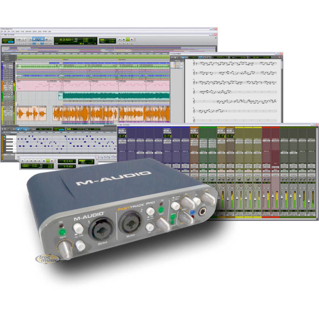Start playback with Edit window green Play button
This screenshot has width=319, height=319.
[128, 39]
